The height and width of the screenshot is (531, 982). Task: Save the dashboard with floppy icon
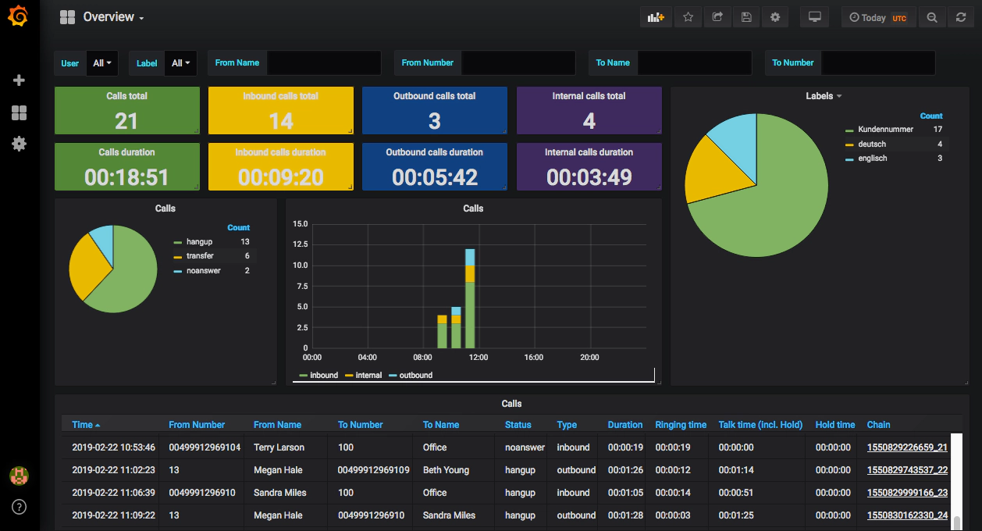746,17
